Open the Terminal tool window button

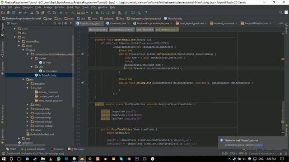click(57, 149)
